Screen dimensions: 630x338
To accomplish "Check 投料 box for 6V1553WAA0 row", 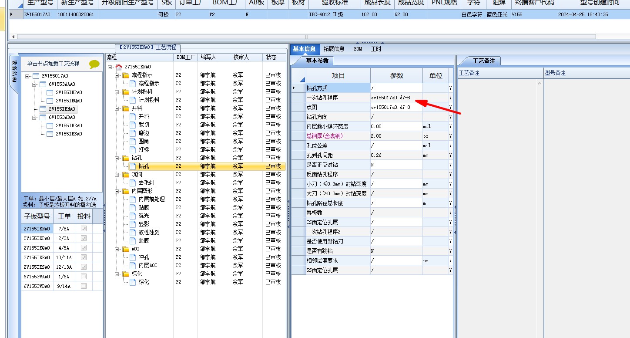I will click(84, 277).
